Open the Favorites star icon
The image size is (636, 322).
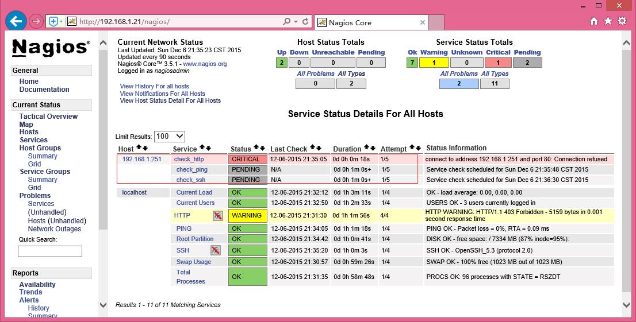click(x=608, y=21)
